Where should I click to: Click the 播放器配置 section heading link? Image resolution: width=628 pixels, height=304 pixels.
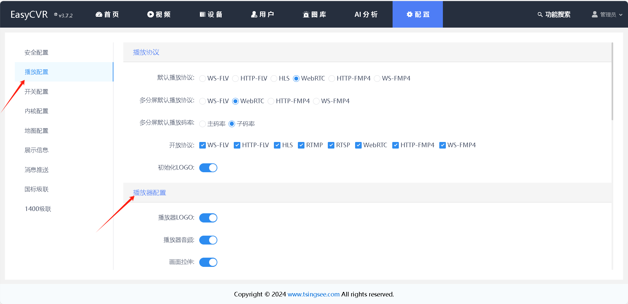[x=149, y=193]
